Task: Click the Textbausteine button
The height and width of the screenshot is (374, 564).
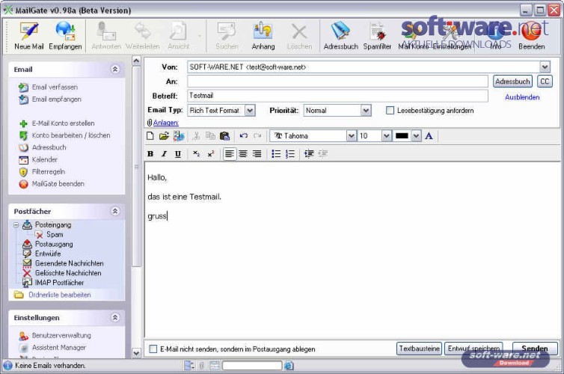Action: click(419, 349)
